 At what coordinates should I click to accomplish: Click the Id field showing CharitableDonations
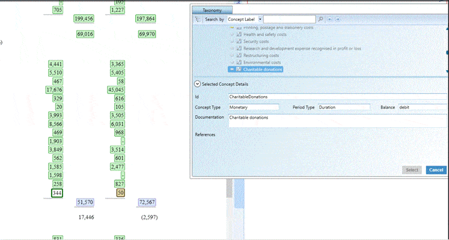[x=338, y=97]
